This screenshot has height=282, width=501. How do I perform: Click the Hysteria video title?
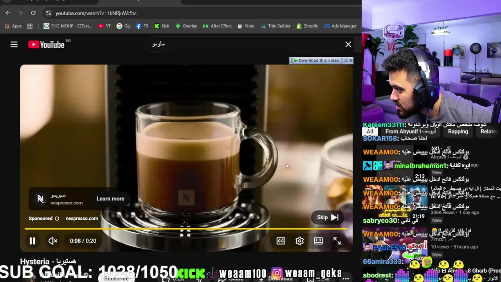[48, 261]
